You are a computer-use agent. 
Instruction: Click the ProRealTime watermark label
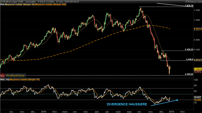(15, 75)
